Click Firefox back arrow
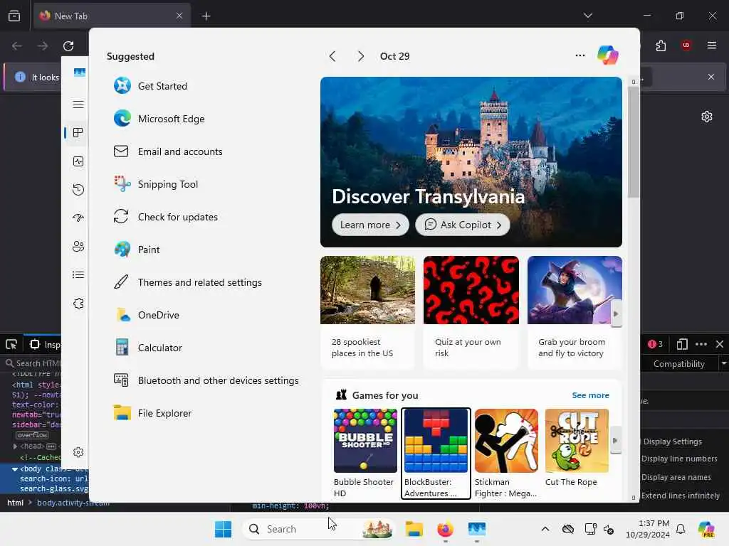Image resolution: width=729 pixels, height=546 pixels. [x=17, y=46]
